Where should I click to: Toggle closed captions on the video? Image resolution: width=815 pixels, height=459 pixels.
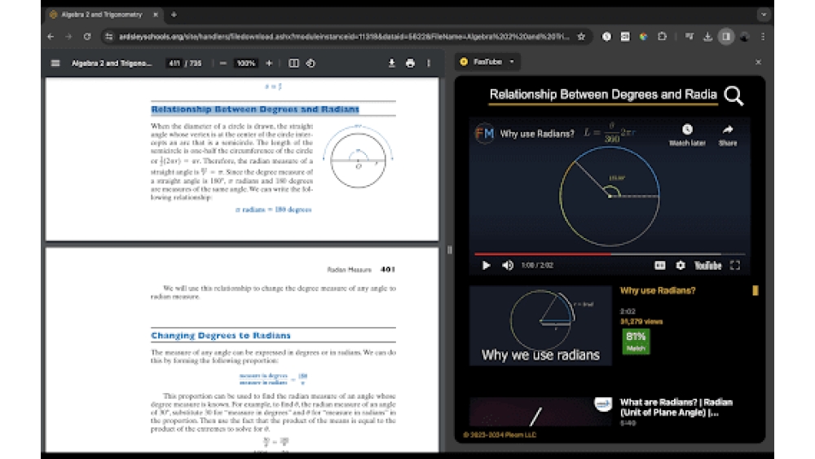[660, 265]
